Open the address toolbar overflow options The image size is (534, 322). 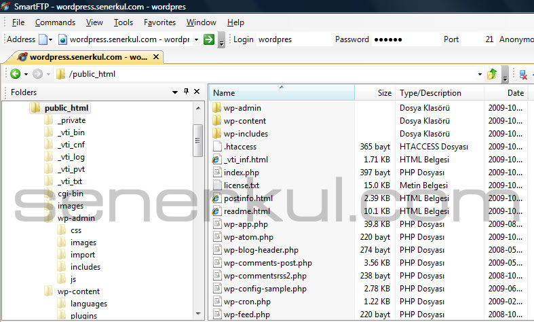[x=221, y=40]
